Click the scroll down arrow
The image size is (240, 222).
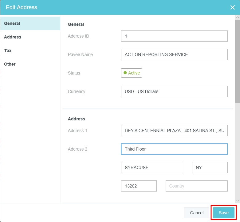(237, 200)
